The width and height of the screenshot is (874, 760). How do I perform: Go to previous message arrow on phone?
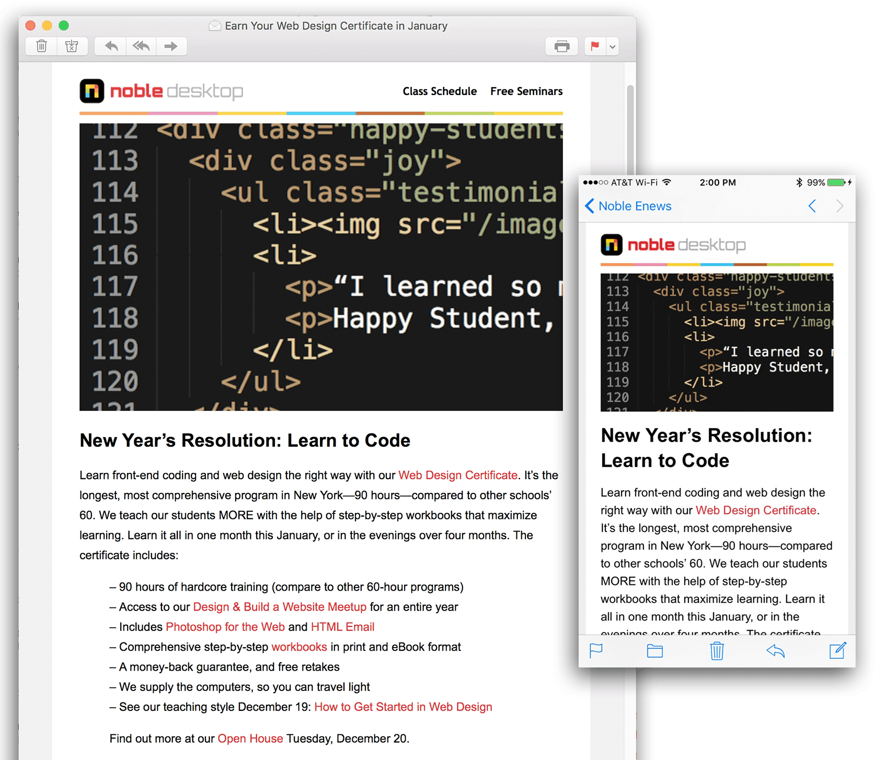point(812,206)
